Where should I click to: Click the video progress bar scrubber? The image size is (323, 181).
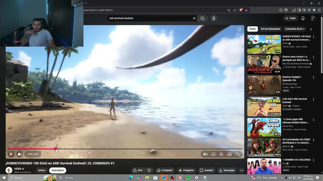tap(56, 149)
